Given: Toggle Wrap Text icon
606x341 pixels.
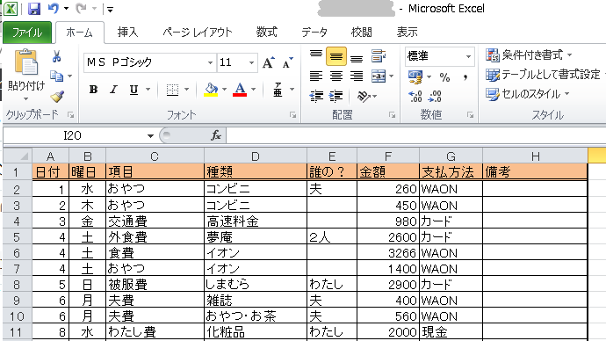Looking at the screenshot, I should [379, 56].
